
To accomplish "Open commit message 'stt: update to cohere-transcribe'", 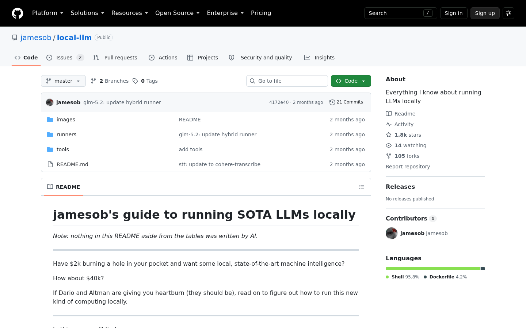I will 220,164.
